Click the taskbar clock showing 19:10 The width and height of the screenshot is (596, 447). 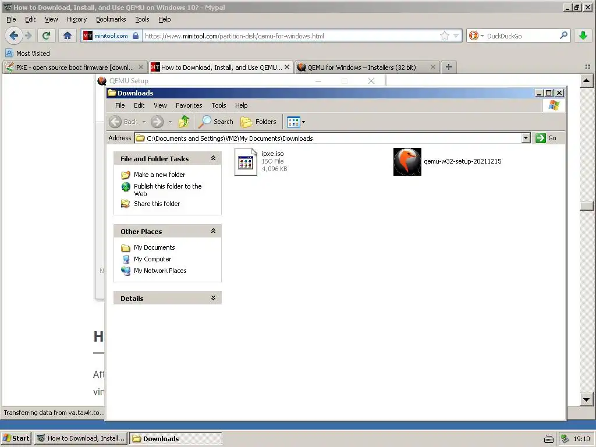tap(581, 439)
